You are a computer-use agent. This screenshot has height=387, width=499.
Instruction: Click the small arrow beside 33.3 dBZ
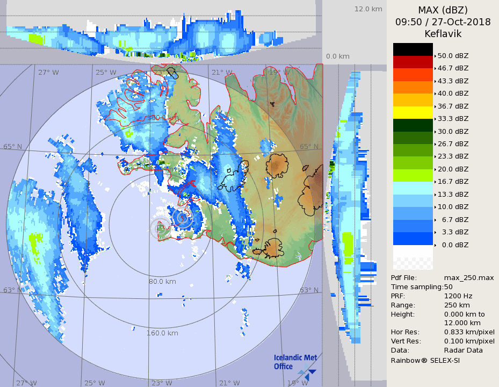click(435, 119)
